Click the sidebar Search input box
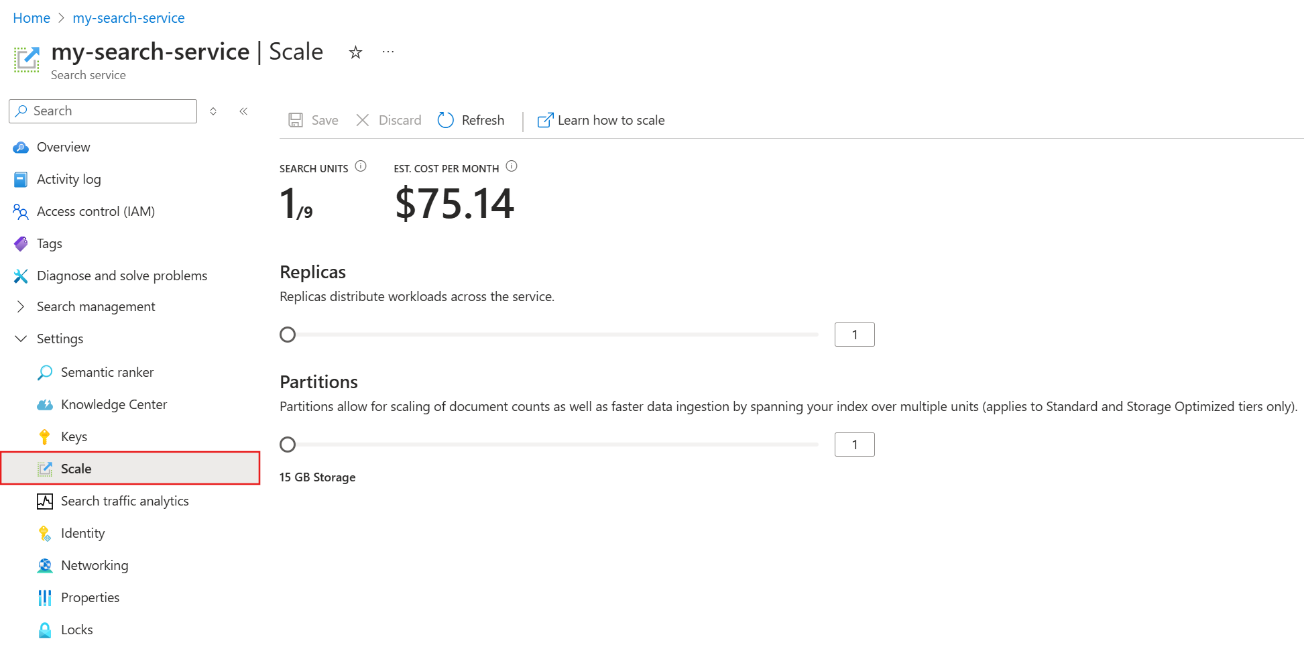 click(111, 111)
